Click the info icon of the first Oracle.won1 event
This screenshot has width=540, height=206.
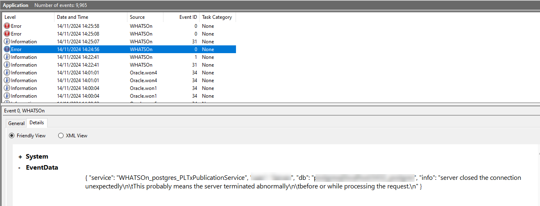click(x=7, y=88)
